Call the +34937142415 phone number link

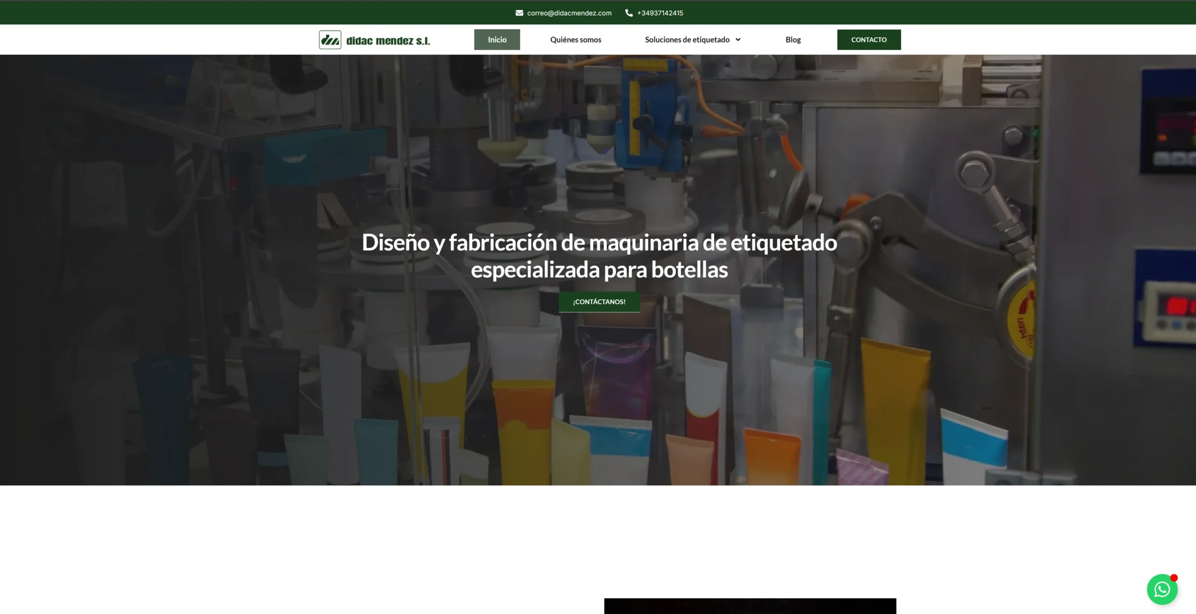660,13
